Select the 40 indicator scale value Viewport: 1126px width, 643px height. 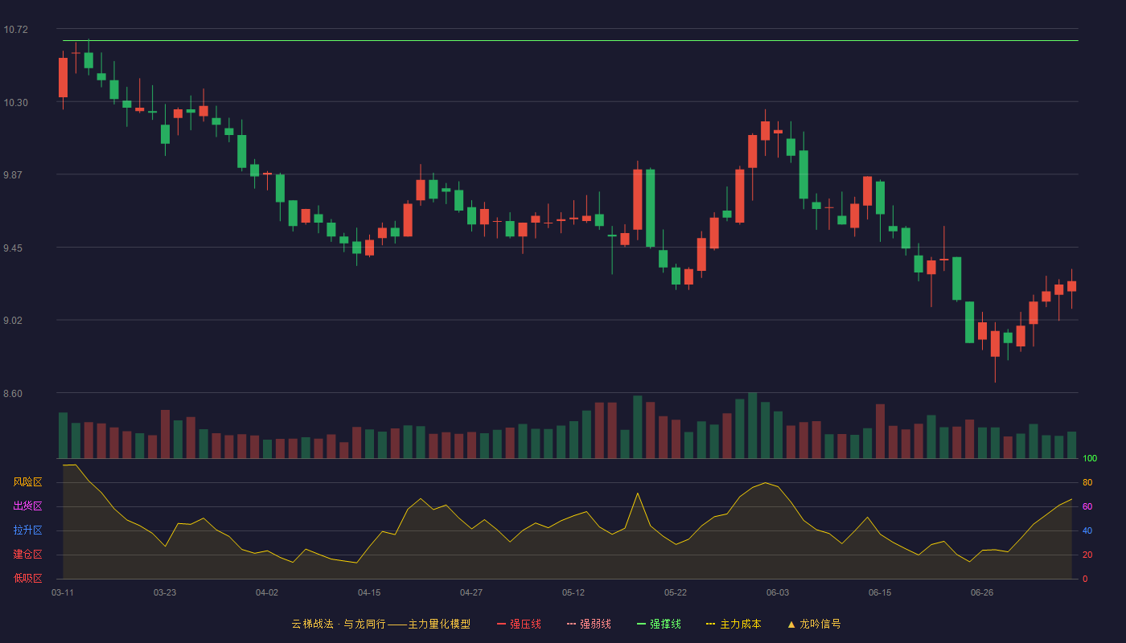pos(1087,531)
